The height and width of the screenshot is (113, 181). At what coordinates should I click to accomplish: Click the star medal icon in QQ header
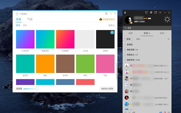151,12
